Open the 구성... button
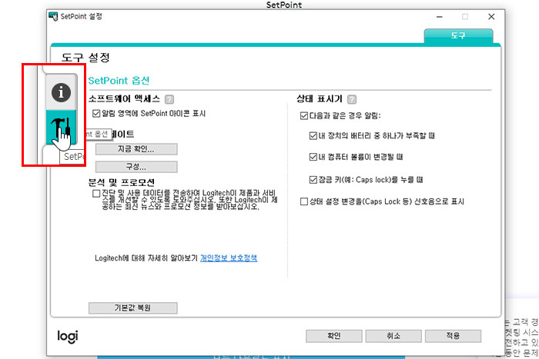The image size is (539, 359). (x=136, y=167)
